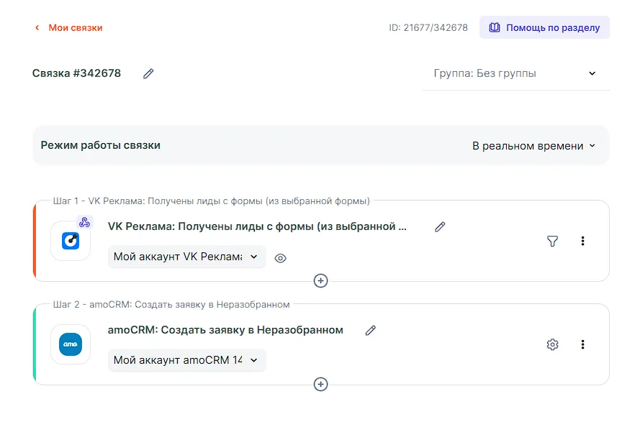This screenshot has width=635, height=422.
Task: Expand the Группа: Без группы dropdown
Action: pos(515,73)
